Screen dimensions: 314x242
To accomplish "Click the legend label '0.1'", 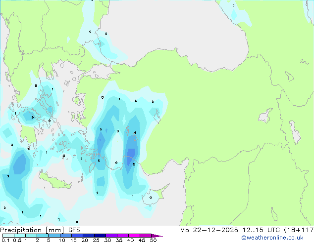I will tap(5, 240).
